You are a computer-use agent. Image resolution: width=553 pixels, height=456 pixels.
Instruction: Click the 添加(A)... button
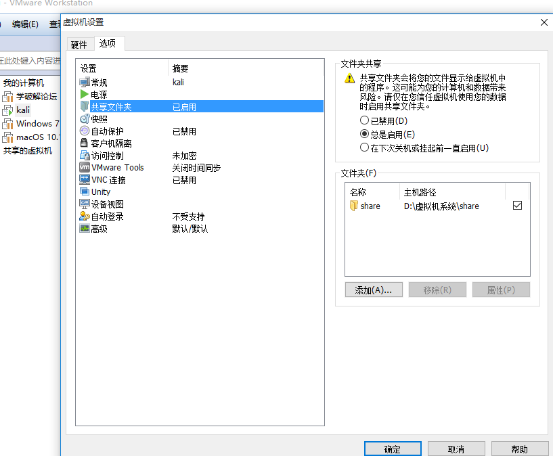374,290
